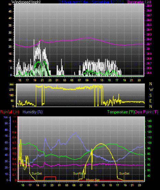This screenshot has width=160, height=190.
Task: Click the '05' hour label under bottom graph
Action: [74, 185]
